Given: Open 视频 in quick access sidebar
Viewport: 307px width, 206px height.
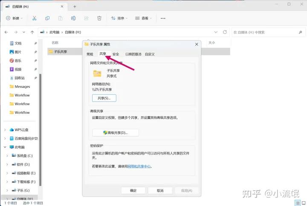Looking at the screenshot, I should pyautogui.click(x=18, y=70).
